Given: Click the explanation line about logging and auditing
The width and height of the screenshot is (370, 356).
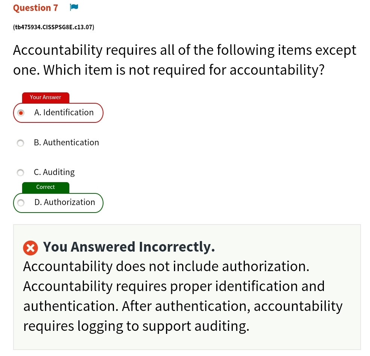Looking at the screenshot, I should [136, 326].
